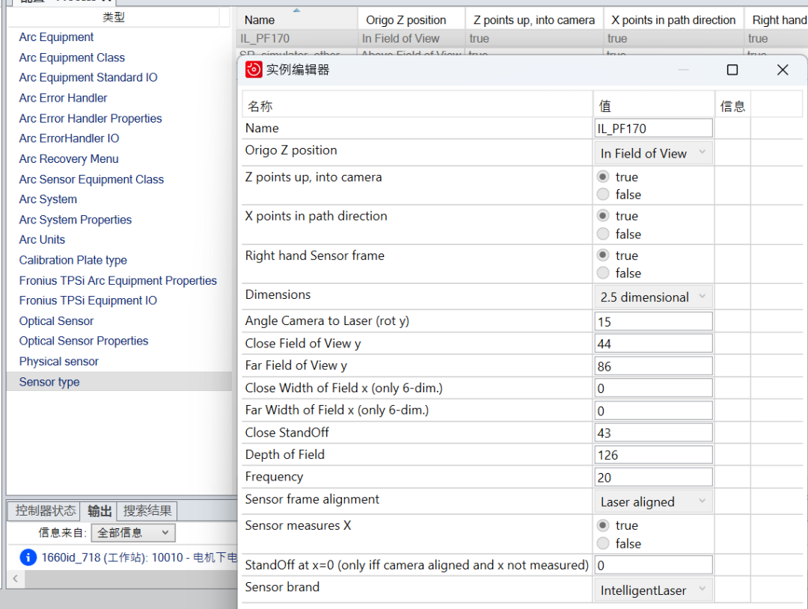The image size is (808, 609).
Task: Maximize the instance editor window
Action: click(x=732, y=70)
